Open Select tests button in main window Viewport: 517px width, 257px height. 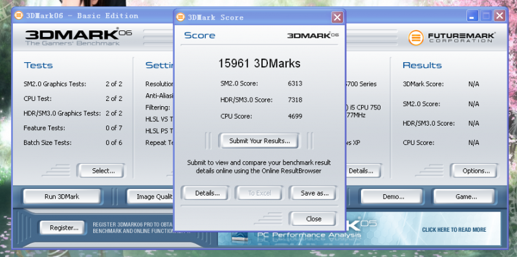[x=101, y=171]
